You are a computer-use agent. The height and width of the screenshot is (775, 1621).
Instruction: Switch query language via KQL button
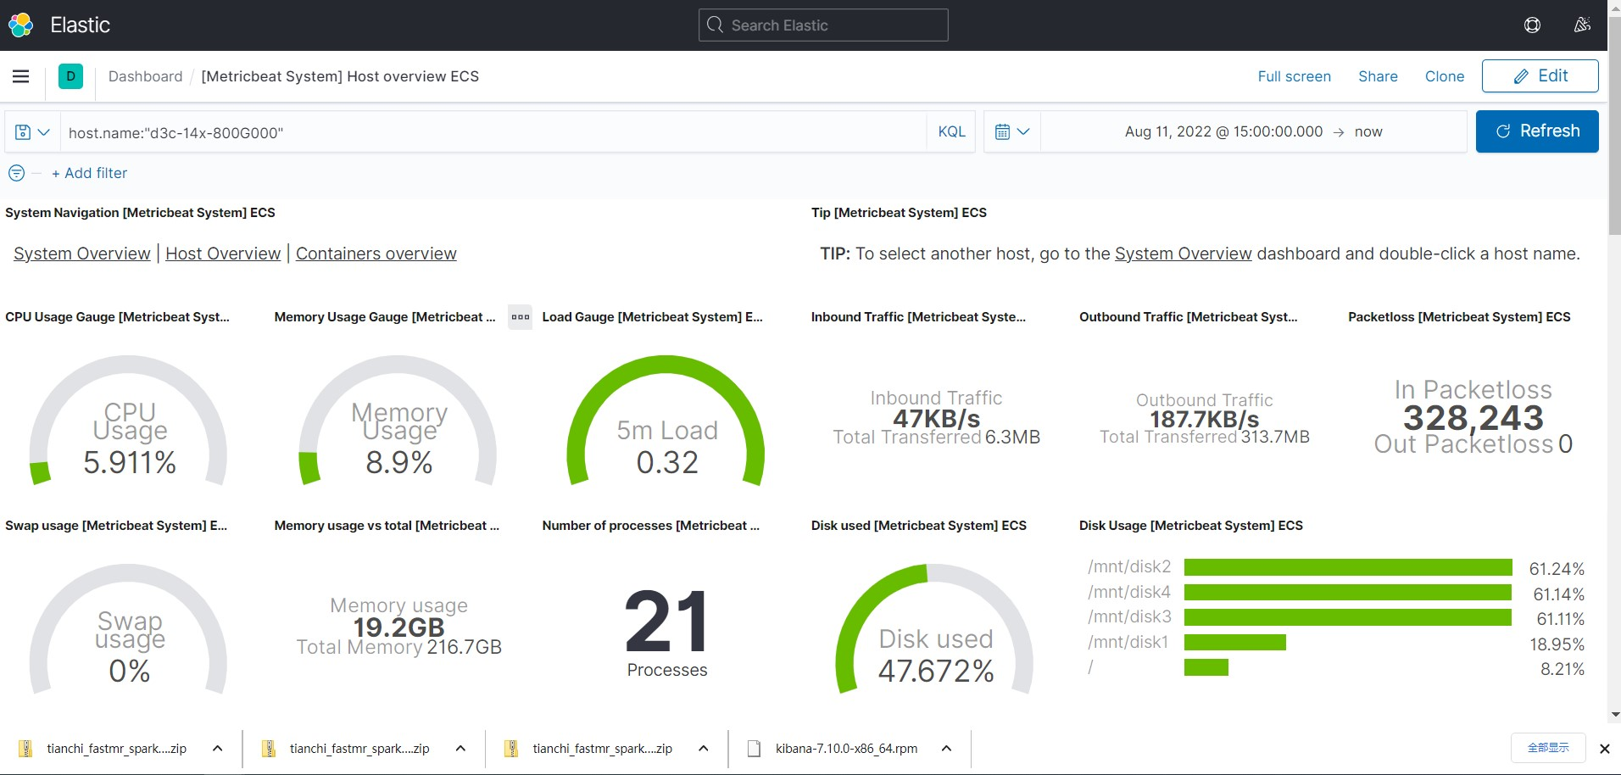click(951, 132)
